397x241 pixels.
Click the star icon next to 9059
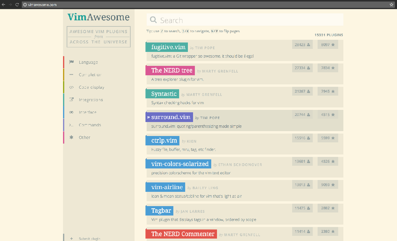(x=333, y=185)
